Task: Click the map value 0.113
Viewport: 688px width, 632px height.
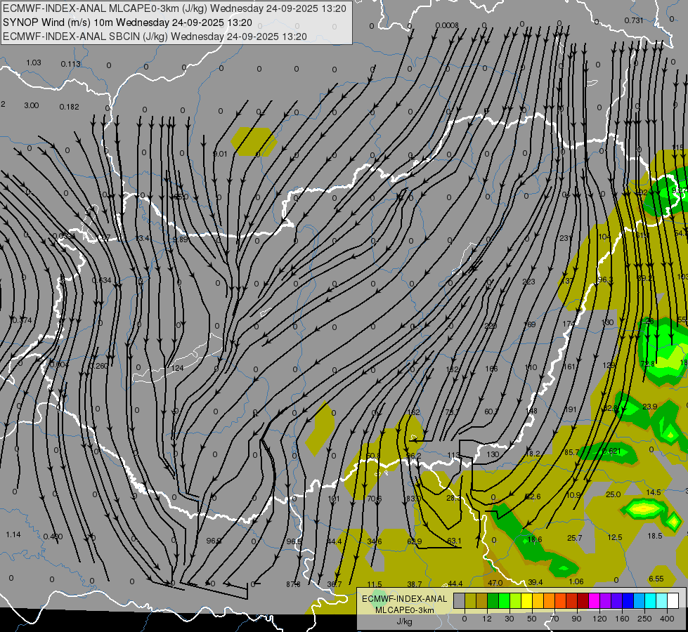Action: point(71,64)
